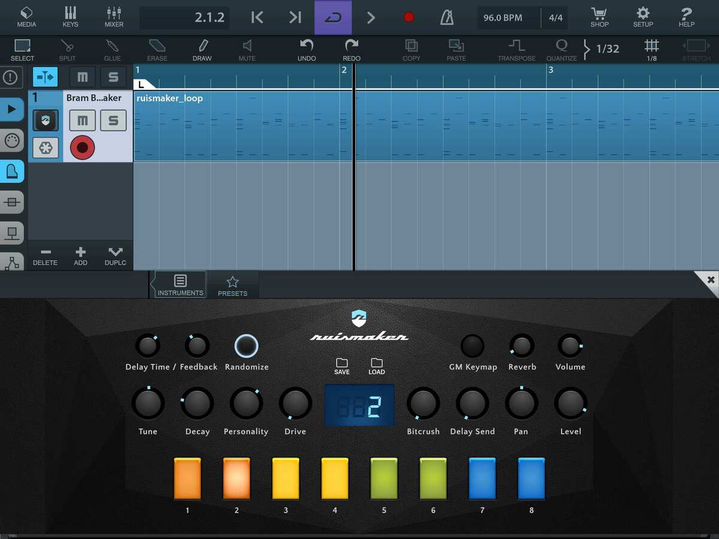Click the Bitcrush knob

pos(423,404)
